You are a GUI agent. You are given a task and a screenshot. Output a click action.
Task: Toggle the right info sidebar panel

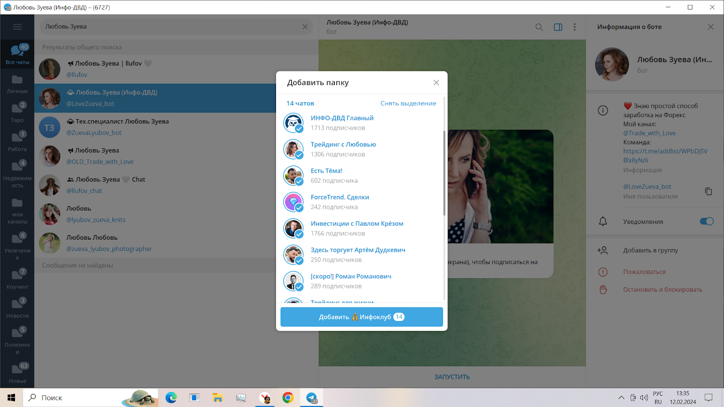click(x=558, y=27)
